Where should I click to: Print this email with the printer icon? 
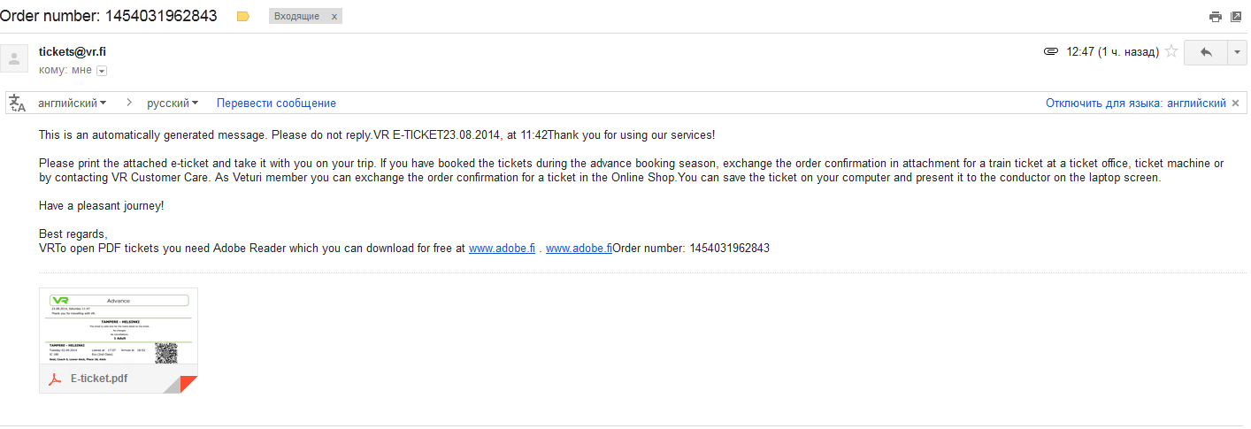click(1216, 16)
